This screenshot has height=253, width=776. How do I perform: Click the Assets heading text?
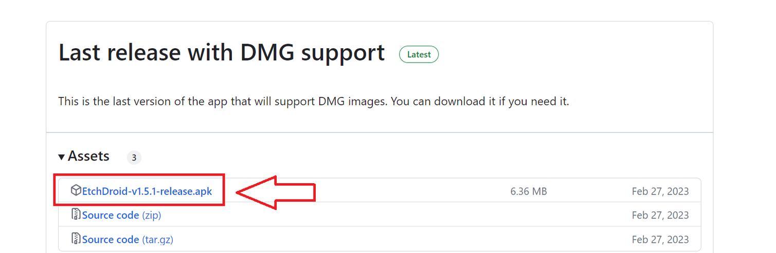point(88,156)
